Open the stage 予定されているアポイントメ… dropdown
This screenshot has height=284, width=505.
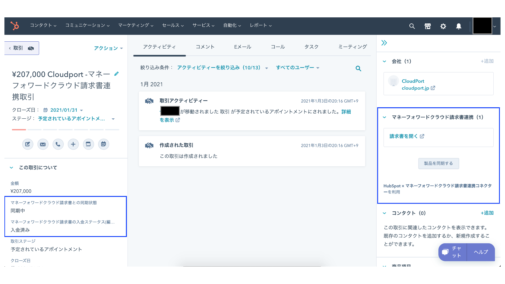tap(76, 119)
